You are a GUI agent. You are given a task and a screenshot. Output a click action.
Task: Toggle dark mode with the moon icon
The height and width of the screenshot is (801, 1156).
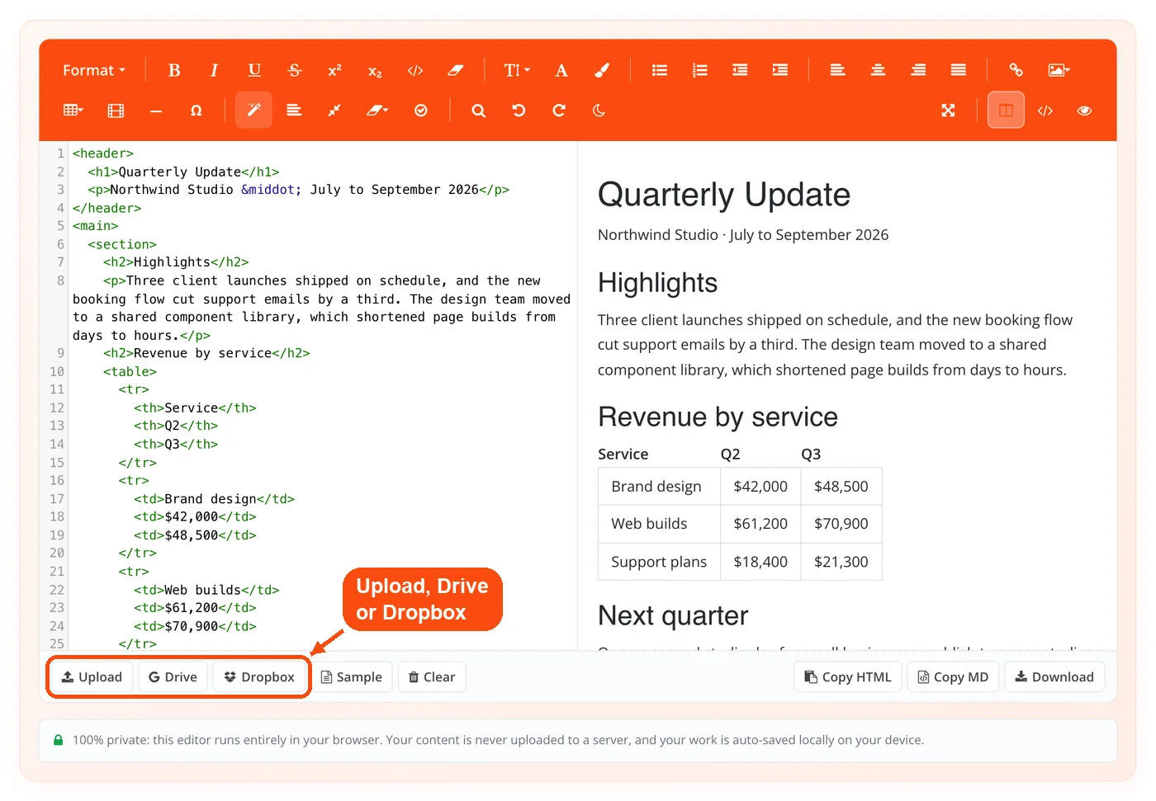[x=599, y=111]
